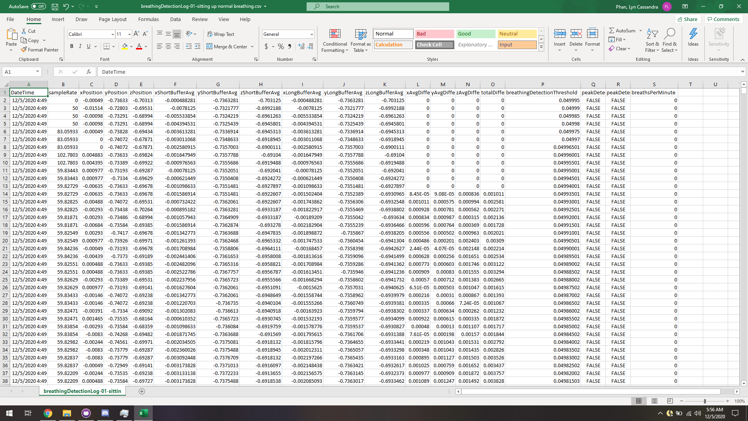Open Conditional Formatting menu

coord(335,41)
